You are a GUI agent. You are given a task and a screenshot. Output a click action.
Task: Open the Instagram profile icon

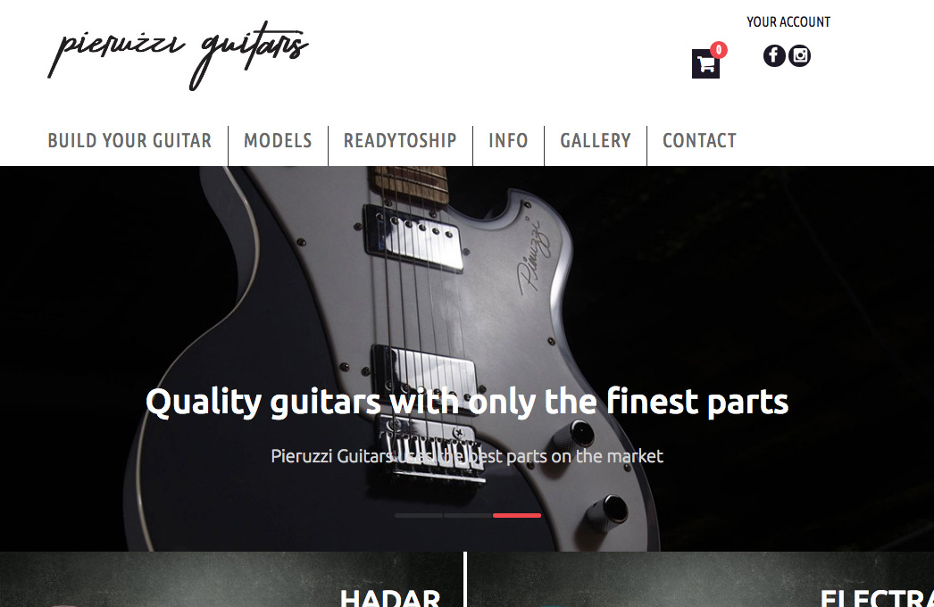coord(799,55)
